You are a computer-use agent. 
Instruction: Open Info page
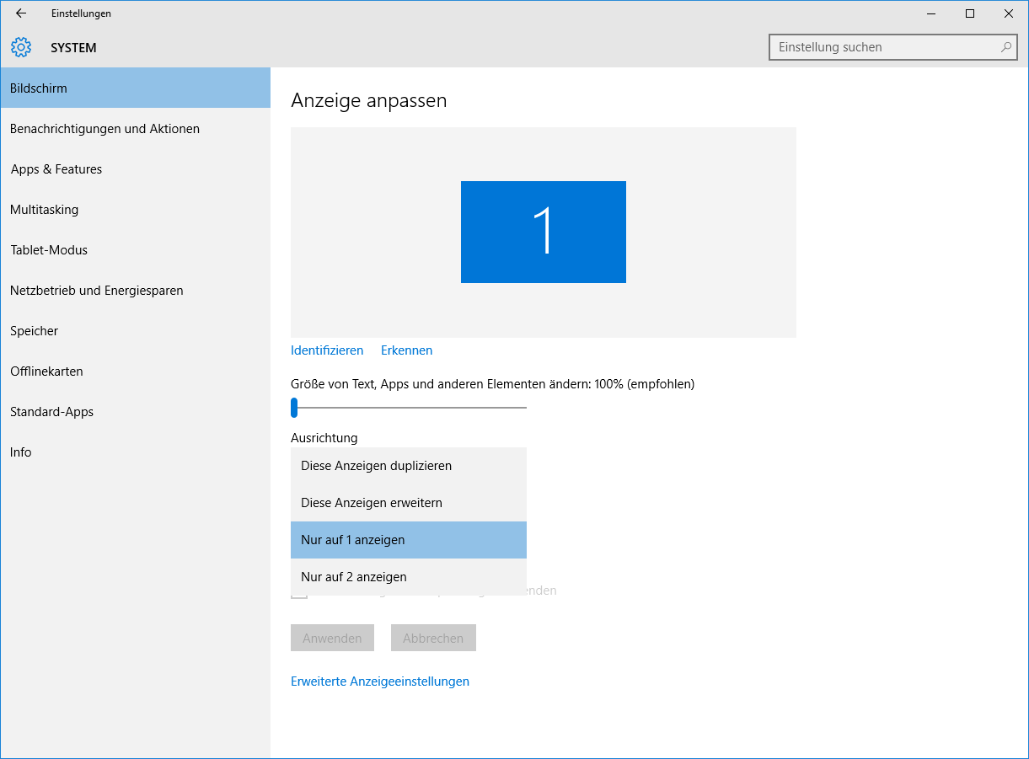pos(135,452)
